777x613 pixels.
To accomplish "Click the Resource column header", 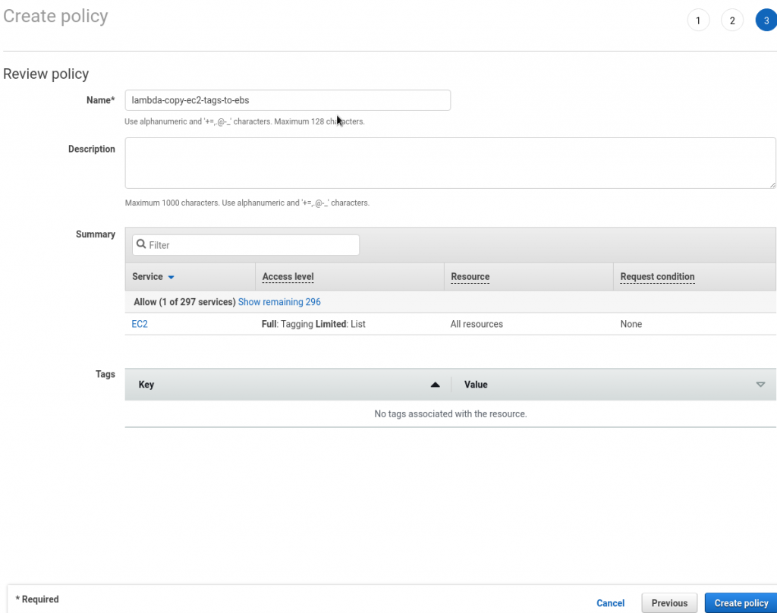I will (x=470, y=277).
